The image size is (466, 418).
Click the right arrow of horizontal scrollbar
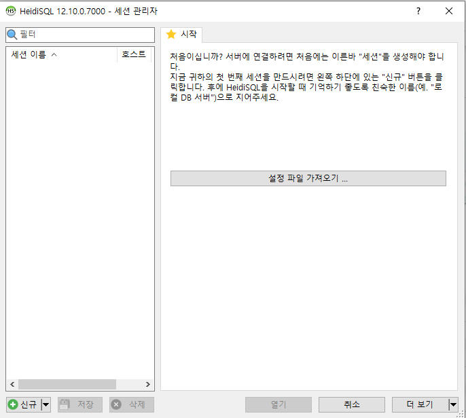(147, 385)
